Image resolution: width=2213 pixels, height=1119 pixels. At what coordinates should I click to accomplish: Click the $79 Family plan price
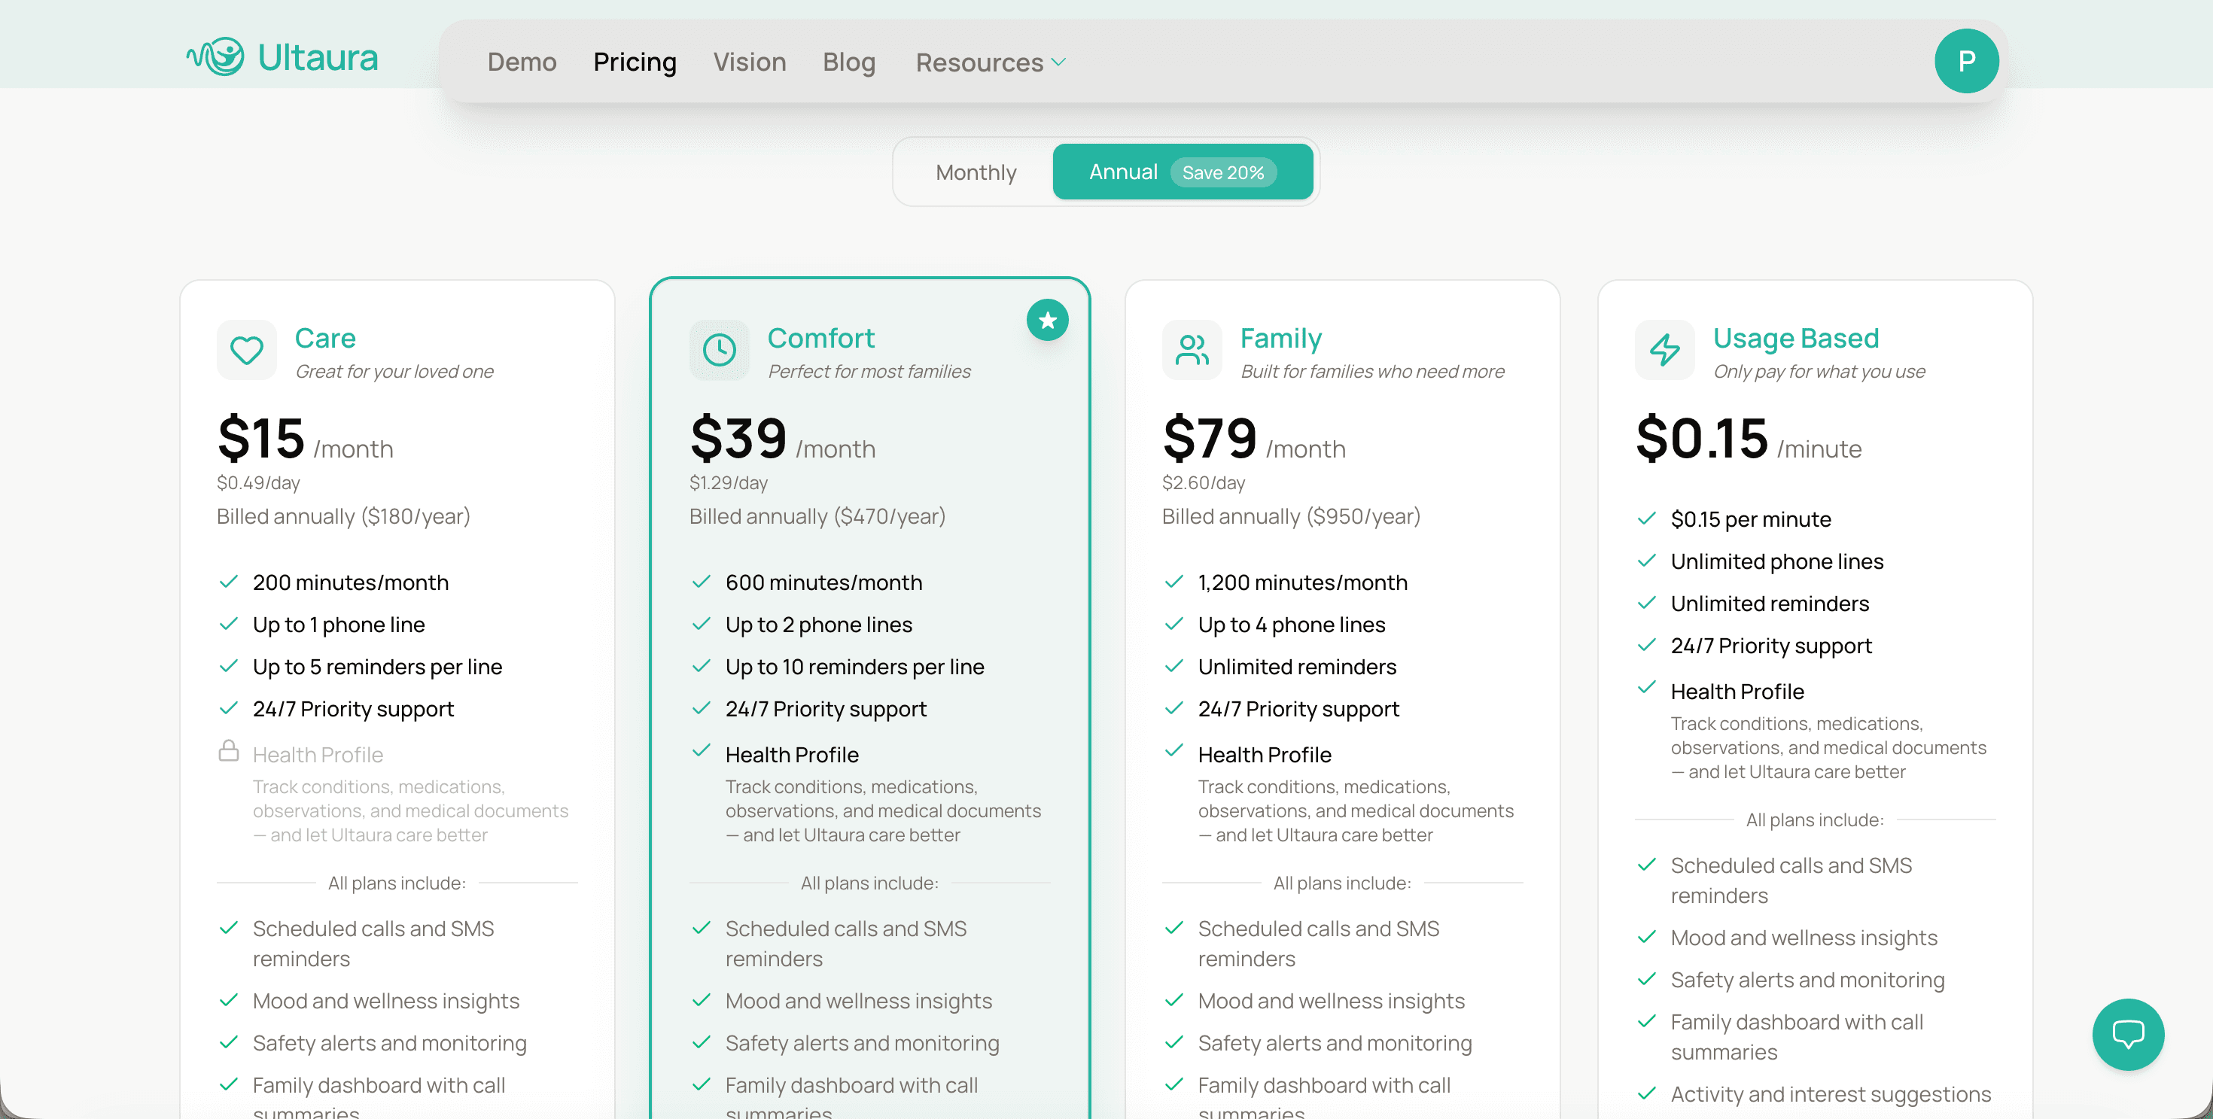coord(1210,440)
